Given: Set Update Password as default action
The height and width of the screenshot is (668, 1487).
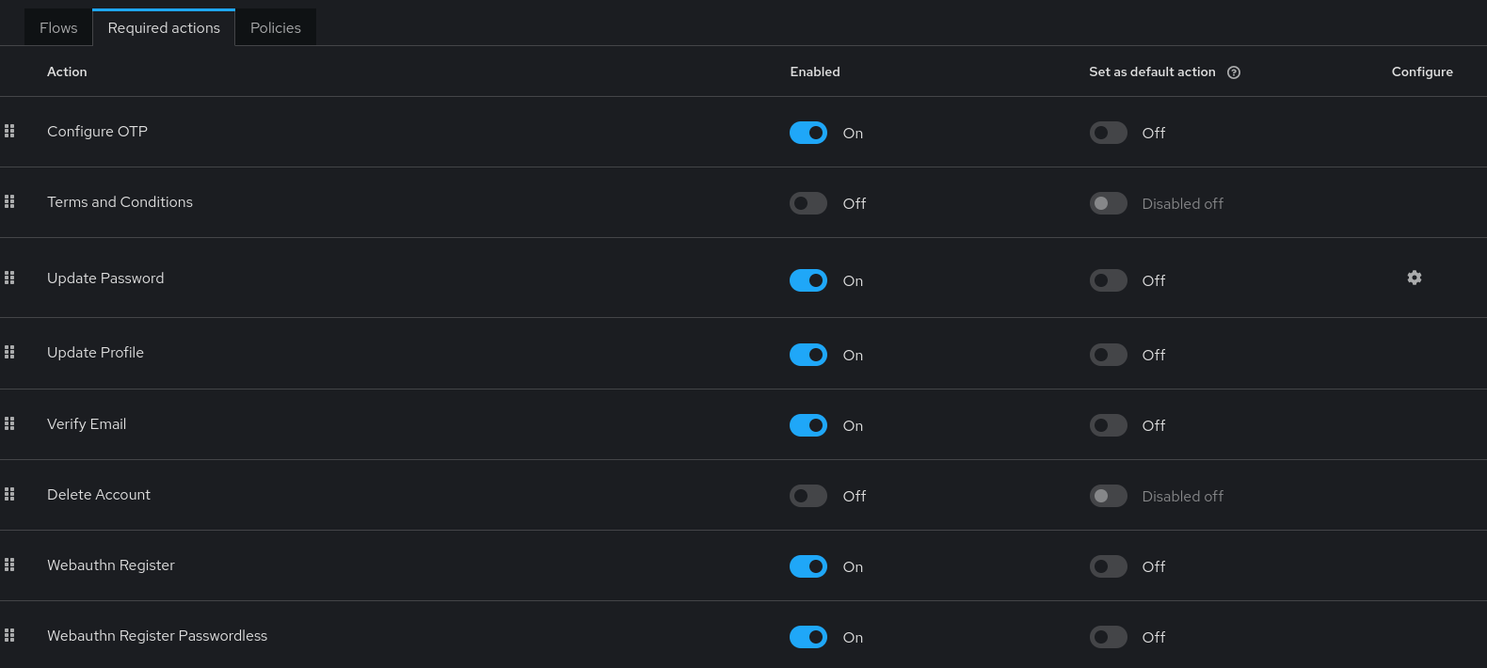Looking at the screenshot, I should point(1109,280).
